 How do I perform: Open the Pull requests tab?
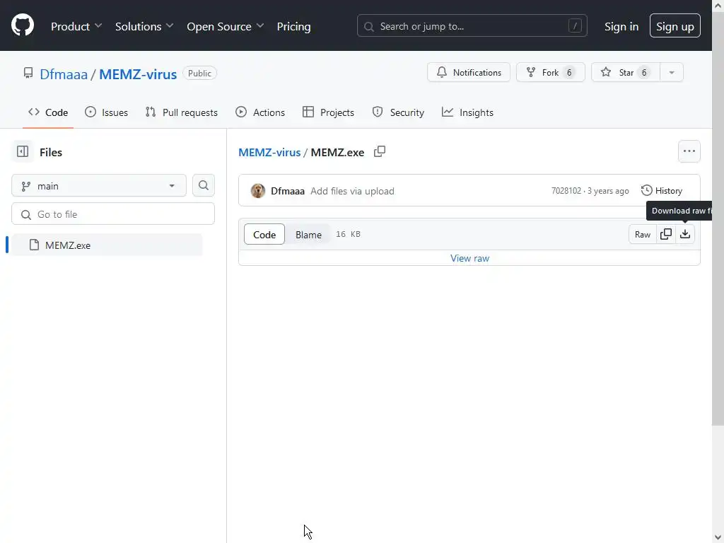pos(182,112)
